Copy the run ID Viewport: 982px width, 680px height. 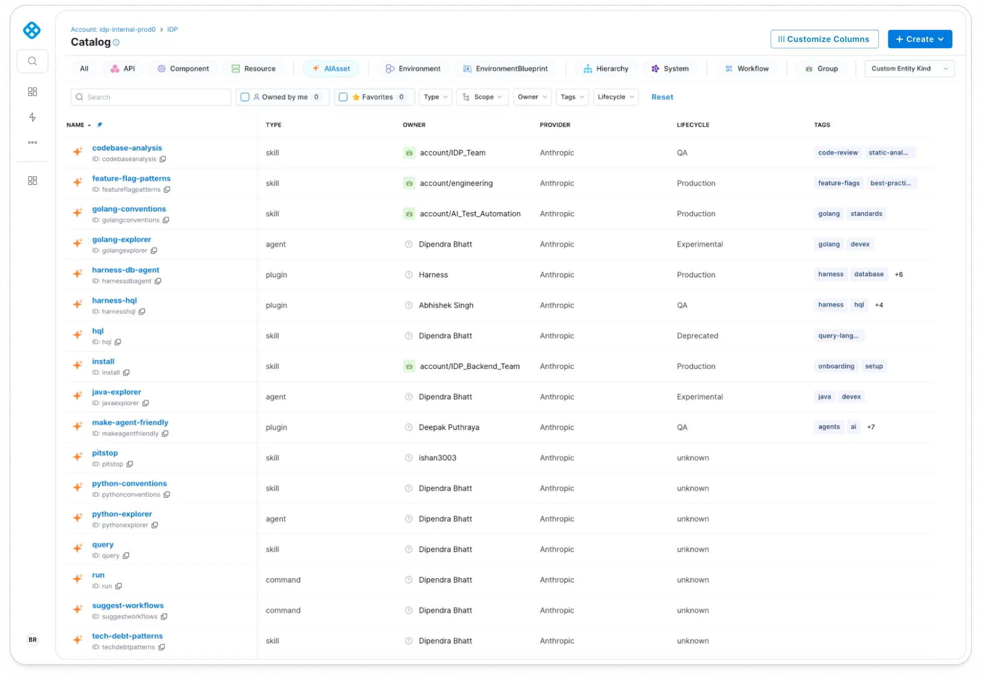click(x=119, y=587)
